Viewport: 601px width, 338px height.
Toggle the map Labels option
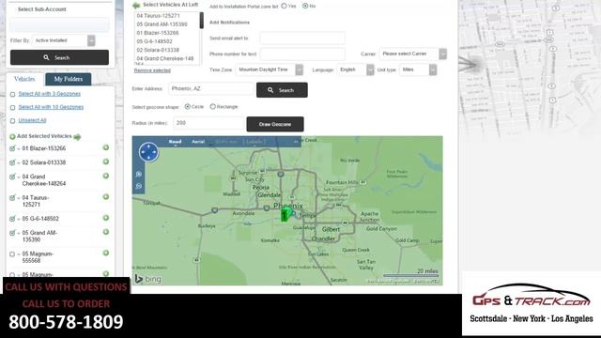click(x=254, y=142)
